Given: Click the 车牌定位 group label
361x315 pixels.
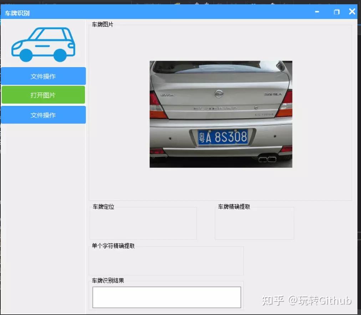Looking at the screenshot, I should 103,207.
